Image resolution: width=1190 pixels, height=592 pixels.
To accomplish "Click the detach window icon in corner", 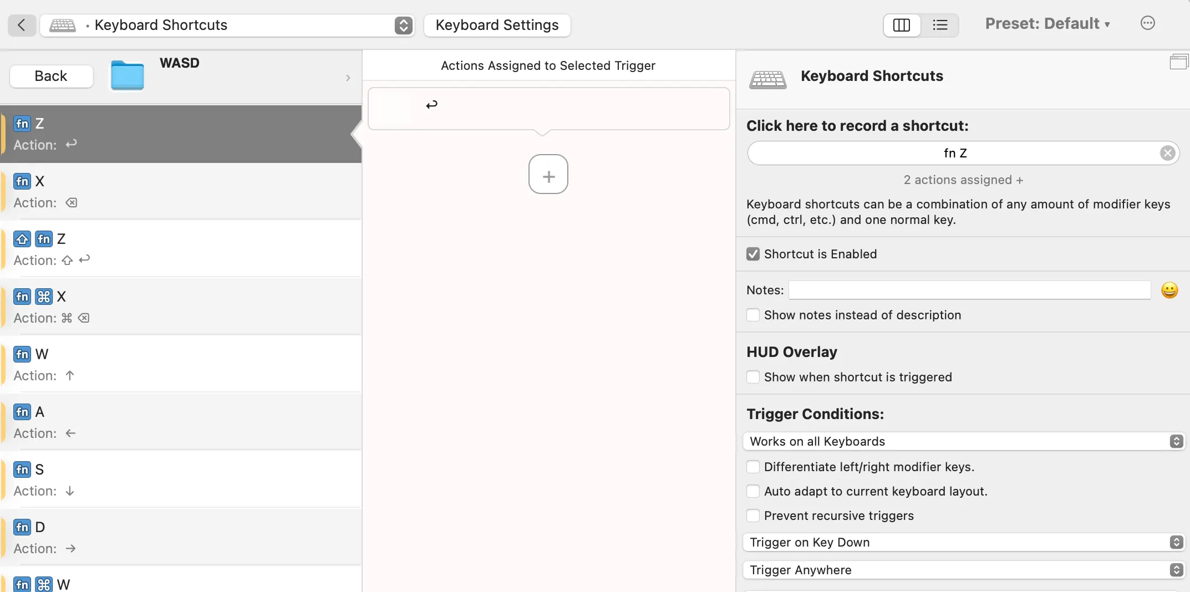I will tap(1178, 62).
